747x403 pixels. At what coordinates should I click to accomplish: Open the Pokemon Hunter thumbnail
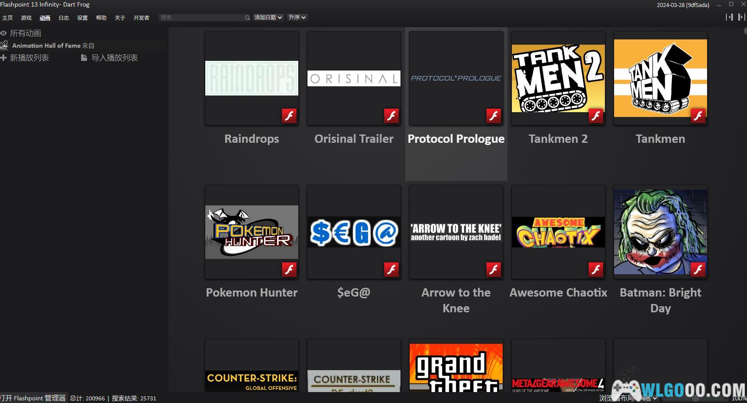pyautogui.click(x=252, y=232)
